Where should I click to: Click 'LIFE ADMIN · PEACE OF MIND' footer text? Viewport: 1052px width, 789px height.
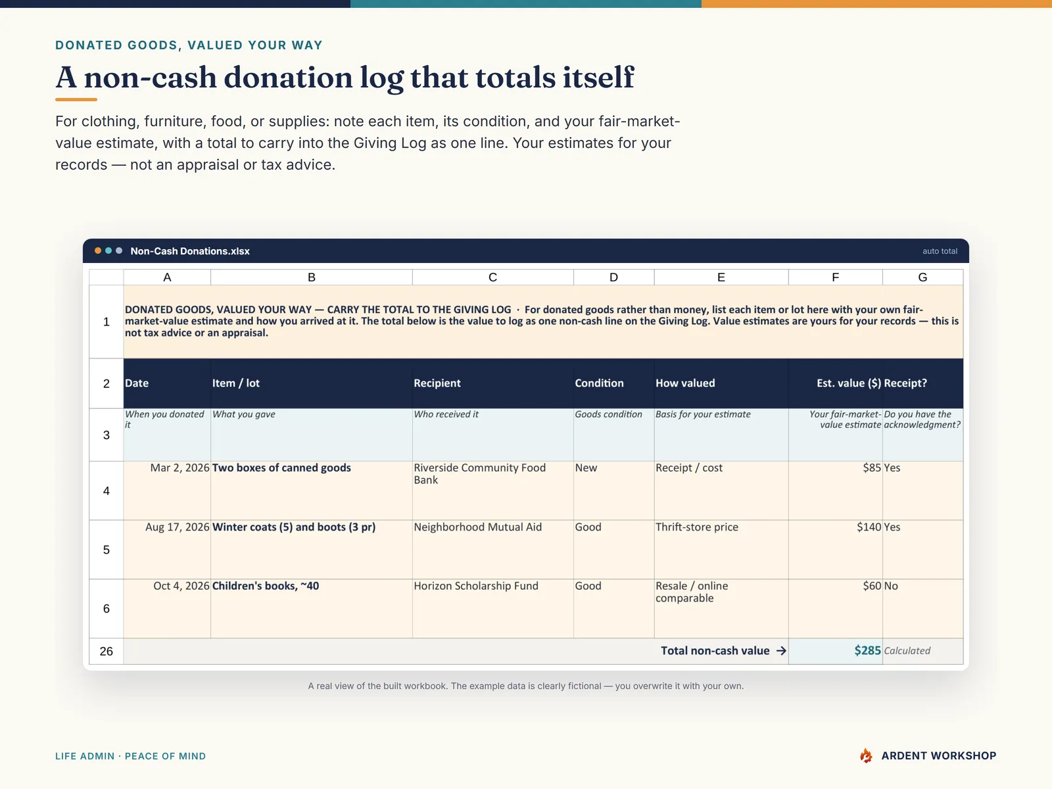click(131, 756)
